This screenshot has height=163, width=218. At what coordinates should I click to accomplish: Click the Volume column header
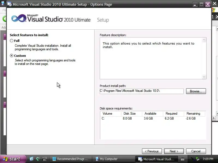(x=111, y=114)
